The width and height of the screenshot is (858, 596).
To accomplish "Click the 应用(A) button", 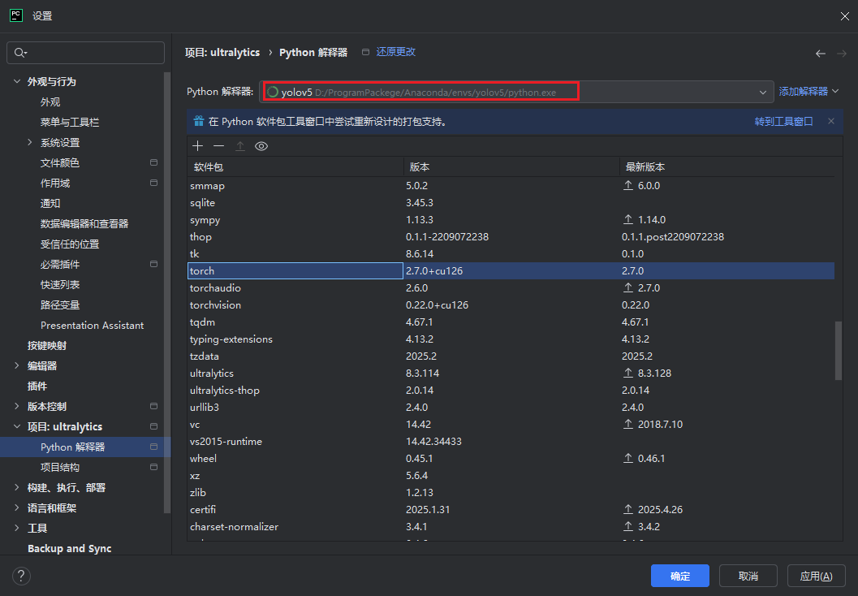I will [816, 576].
